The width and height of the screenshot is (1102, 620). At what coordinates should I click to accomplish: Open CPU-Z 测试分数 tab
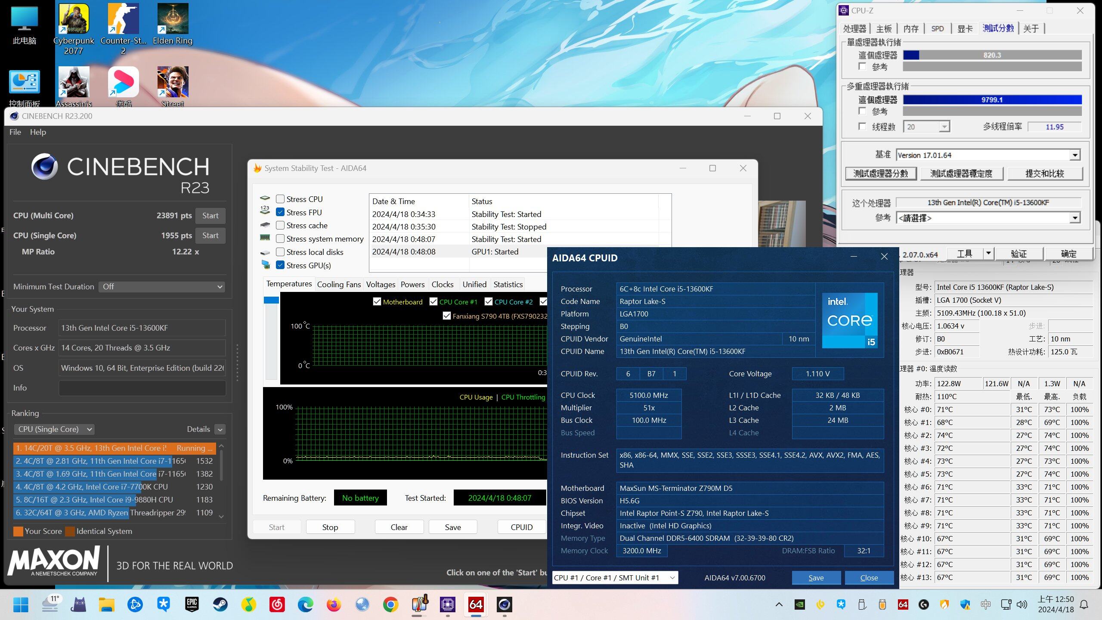click(x=997, y=28)
